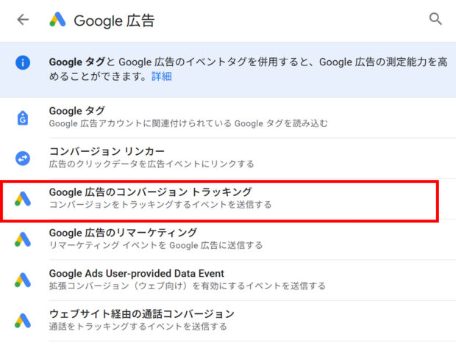Choose Google 広告のリマーケティング tag type

coord(123,233)
